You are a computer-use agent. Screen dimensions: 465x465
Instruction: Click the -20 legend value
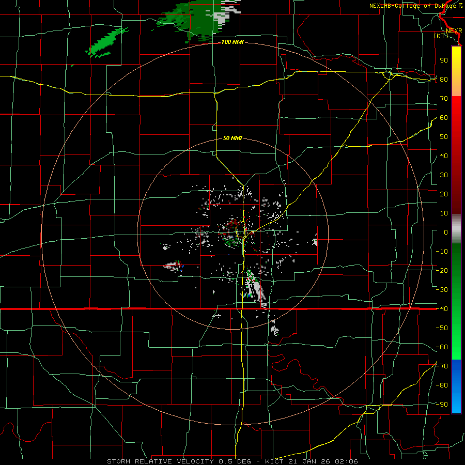point(442,271)
